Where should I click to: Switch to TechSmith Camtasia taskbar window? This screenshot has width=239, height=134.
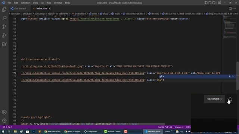coord(113,131)
